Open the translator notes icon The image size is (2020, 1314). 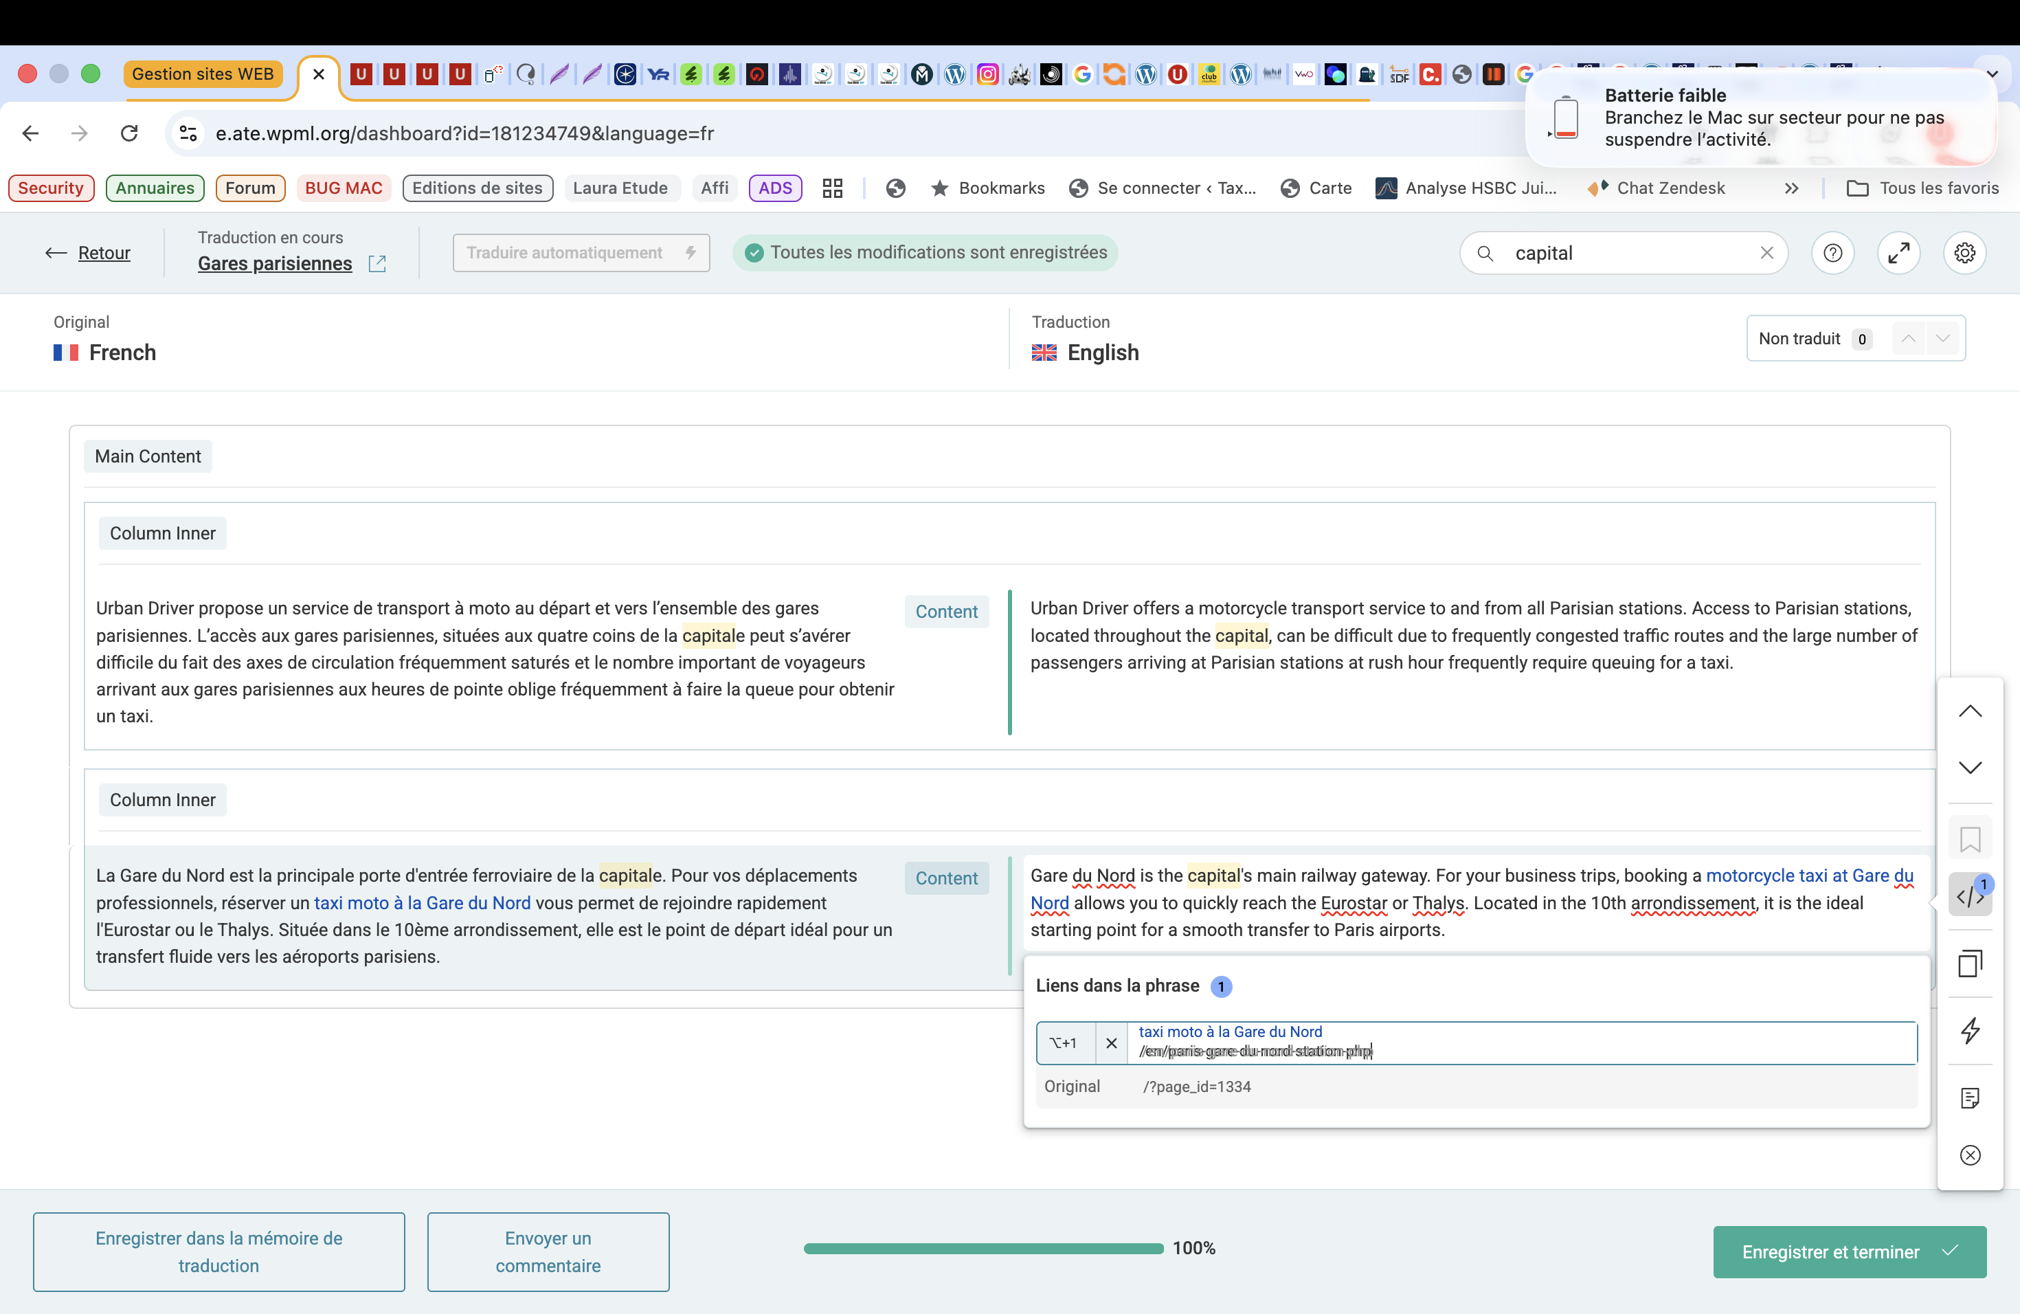[1969, 1098]
